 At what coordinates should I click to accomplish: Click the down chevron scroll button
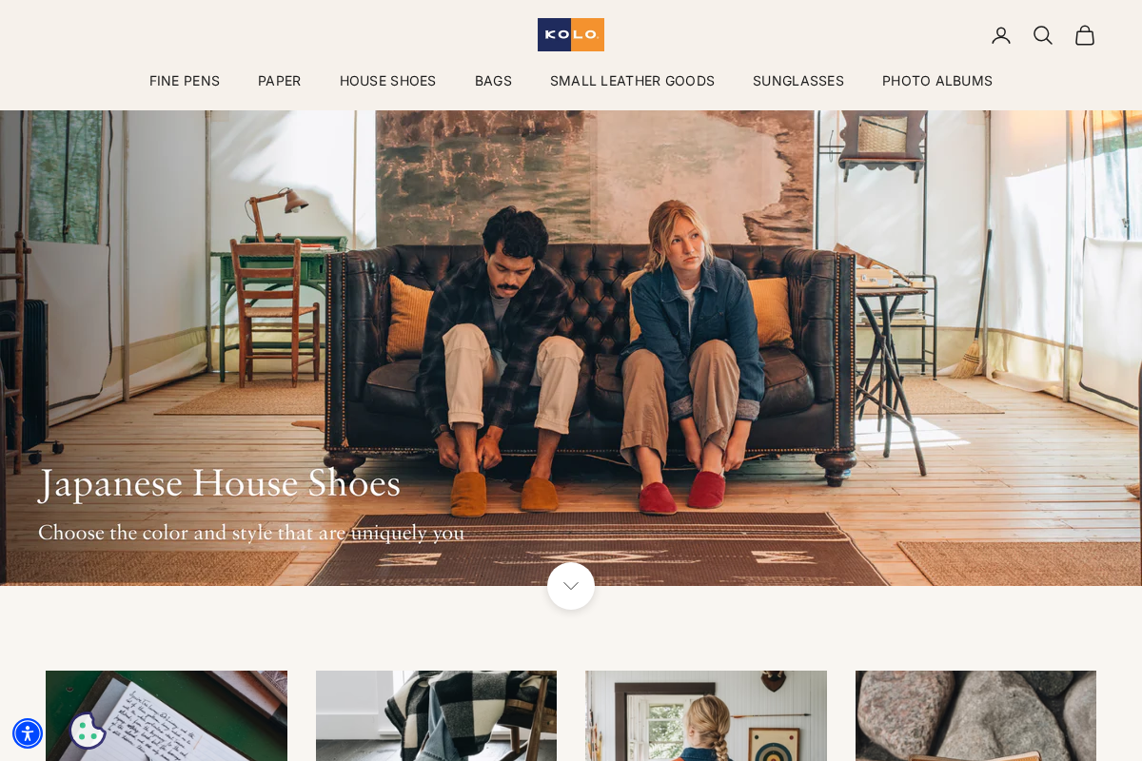coord(571,586)
